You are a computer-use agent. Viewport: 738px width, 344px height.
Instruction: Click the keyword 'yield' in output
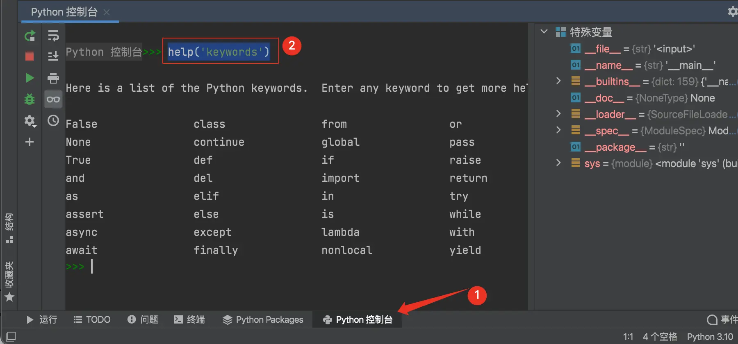pos(465,250)
